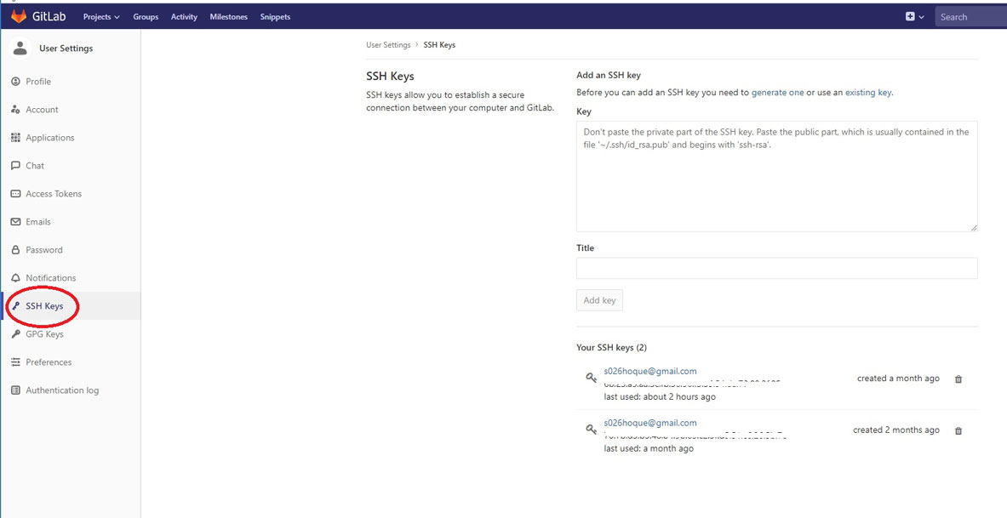Select the SSH Keys key icon
Image resolution: width=1007 pixels, height=518 pixels.
16,306
